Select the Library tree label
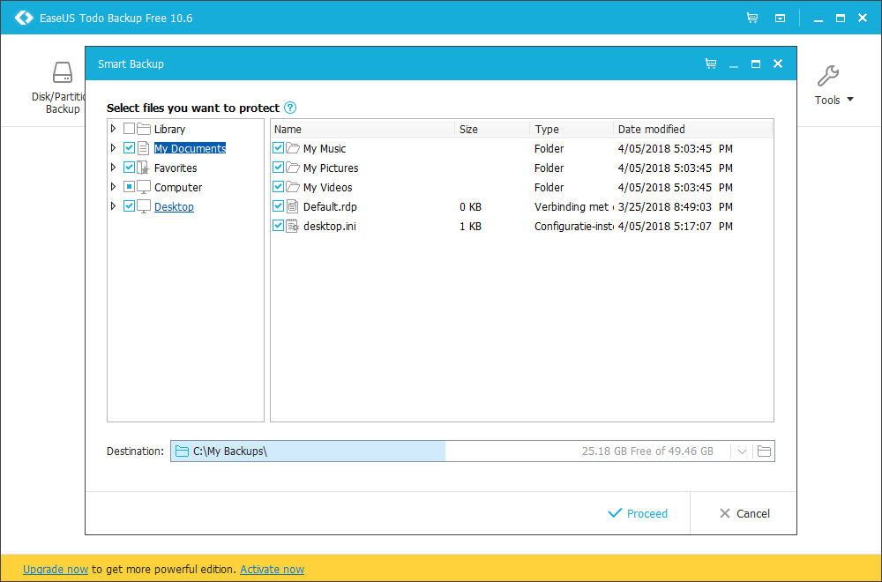Viewport: 882px width, 582px height. (169, 130)
